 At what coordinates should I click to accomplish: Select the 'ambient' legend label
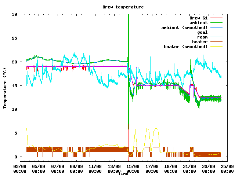click(198, 23)
